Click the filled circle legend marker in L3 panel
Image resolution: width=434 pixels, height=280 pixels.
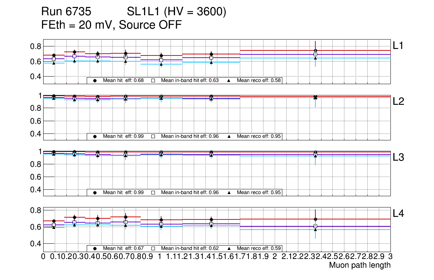coord(95,193)
